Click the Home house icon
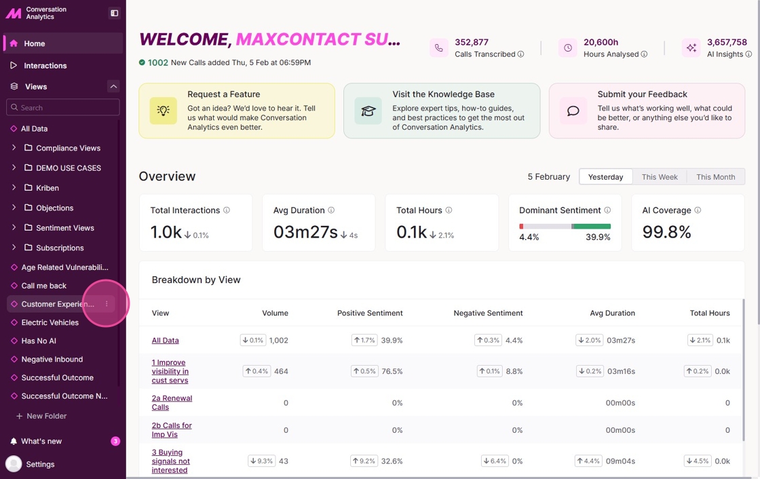Image resolution: width=760 pixels, height=479 pixels. (x=14, y=43)
